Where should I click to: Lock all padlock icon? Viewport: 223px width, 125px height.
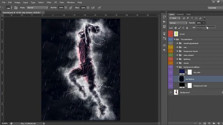coord(187,28)
